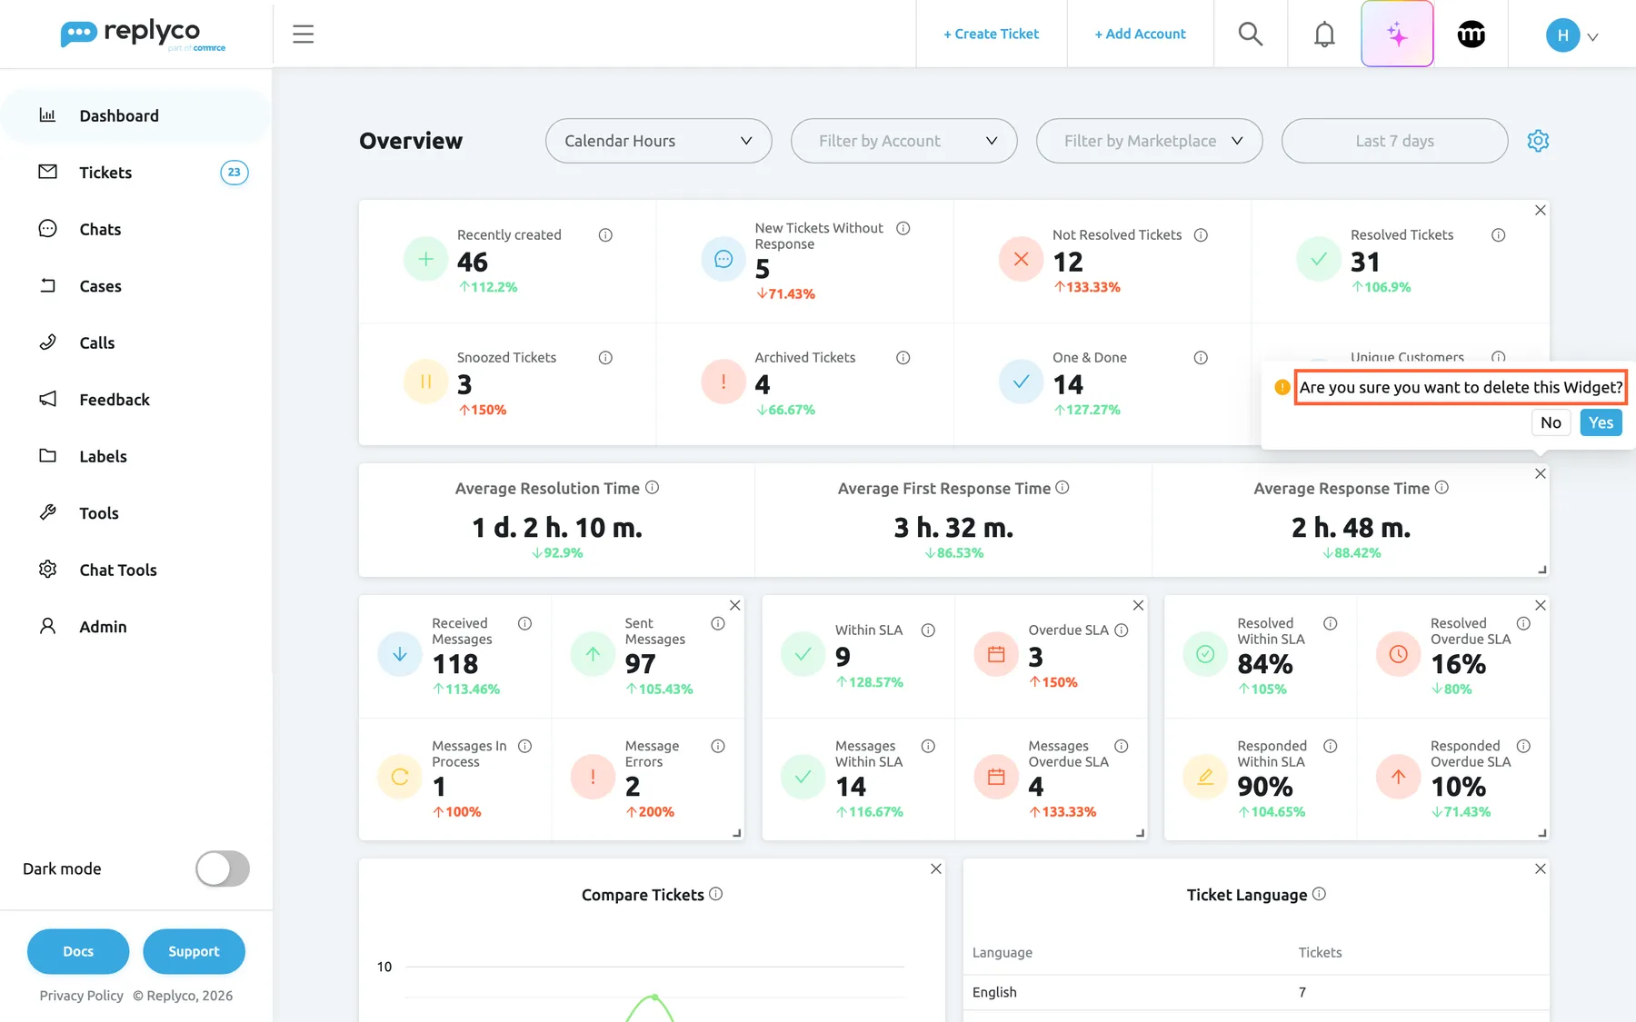Viewport: 1636px width, 1022px height.
Task: Click the Replyco logo
Action: (x=143, y=35)
